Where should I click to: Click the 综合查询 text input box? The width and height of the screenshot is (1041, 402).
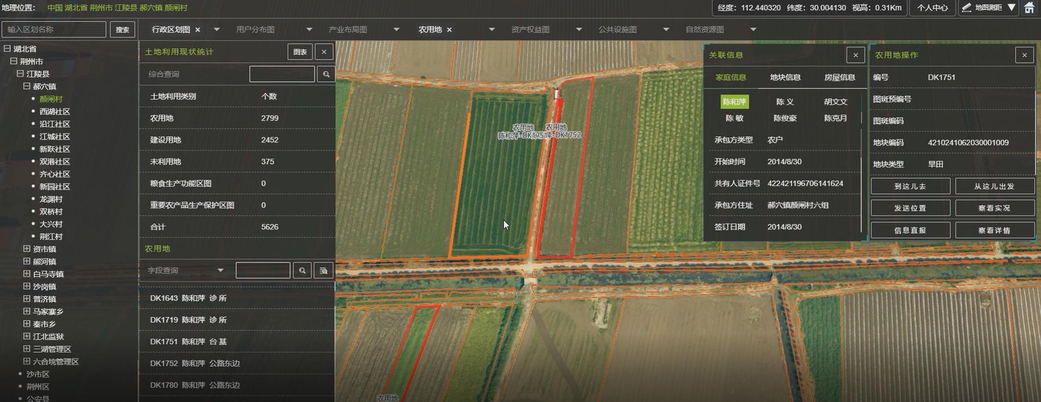point(282,74)
